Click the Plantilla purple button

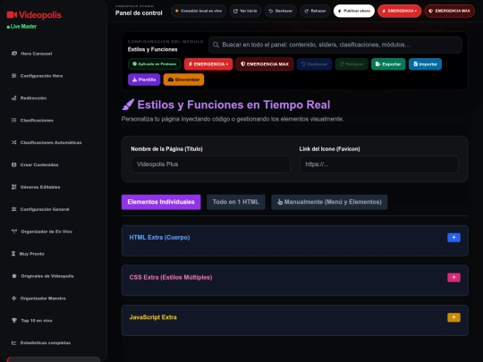pos(144,80)
